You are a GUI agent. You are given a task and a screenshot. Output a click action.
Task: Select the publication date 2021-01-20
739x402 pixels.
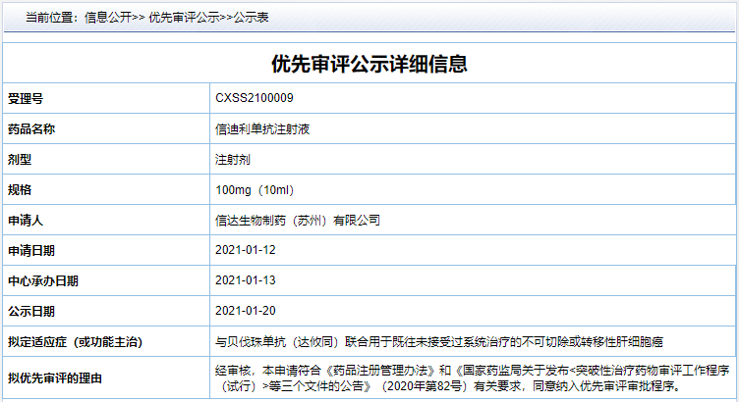(245, 310)
